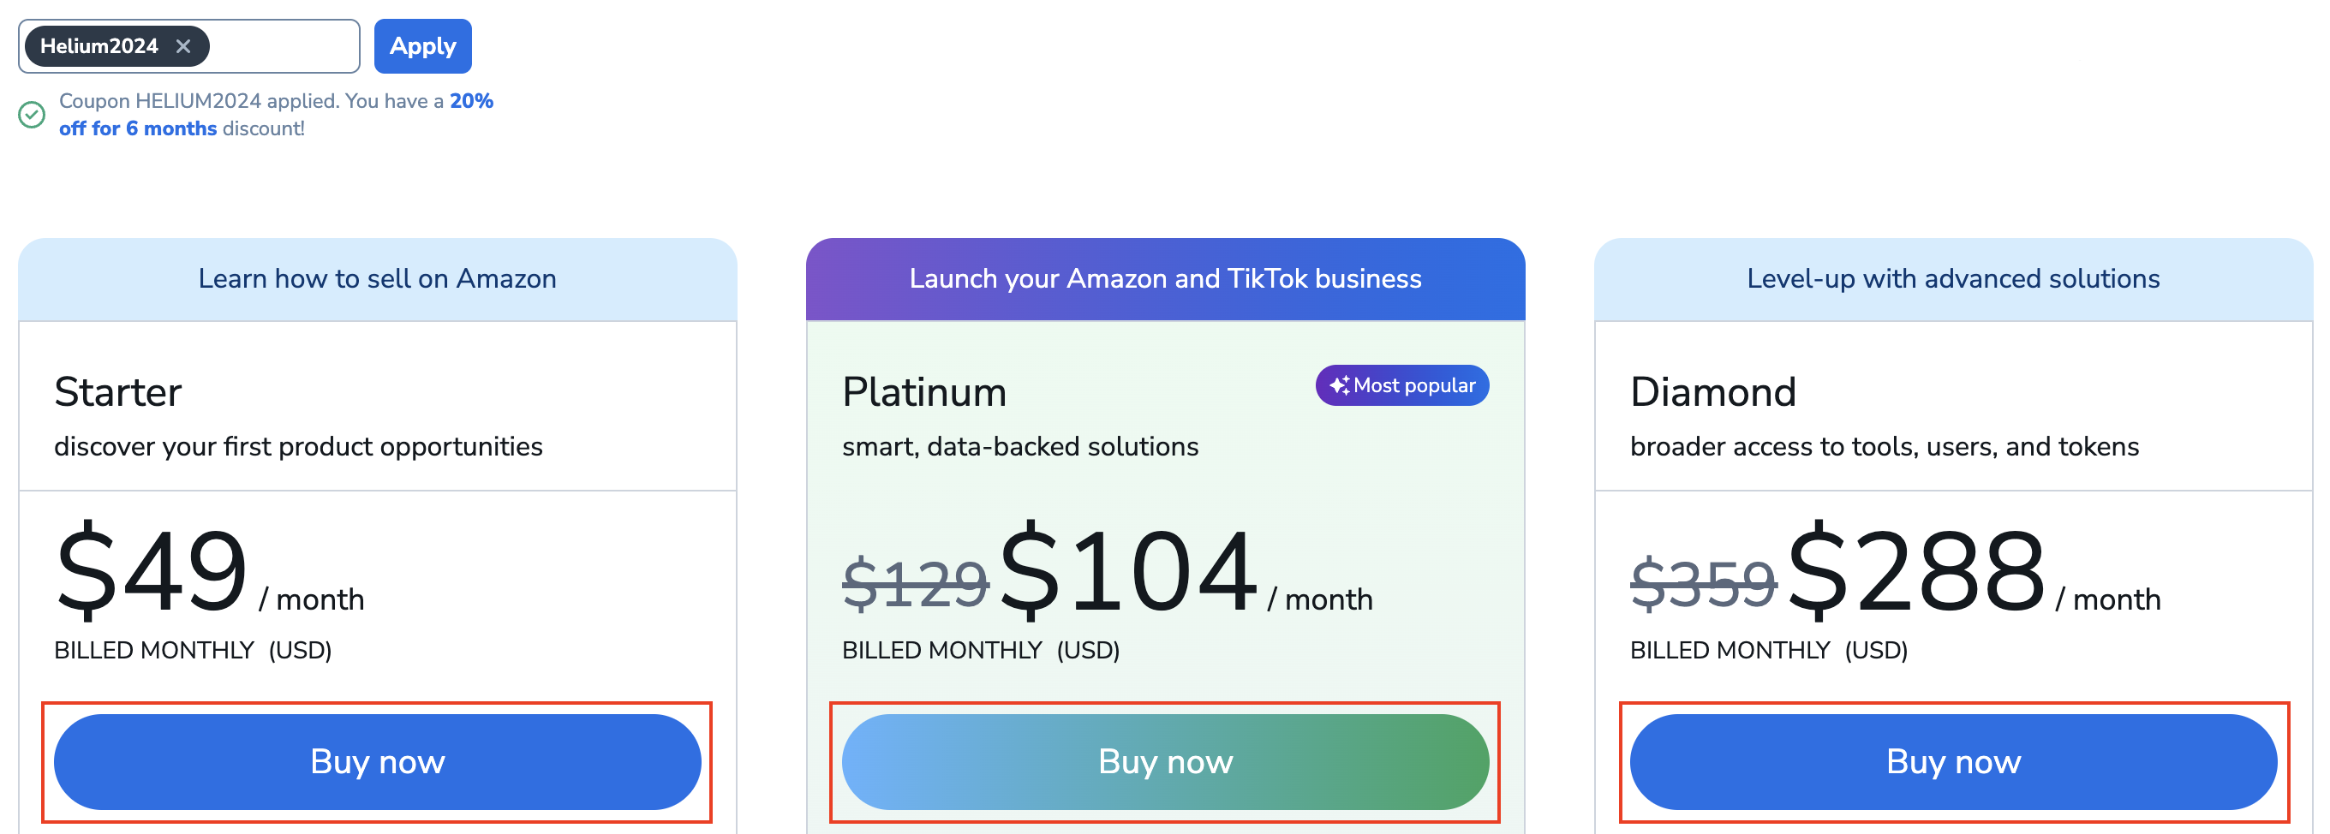Click the Helium2024 coupon tag label
This screenshot has width=2330, height=834.
[99, 46]
